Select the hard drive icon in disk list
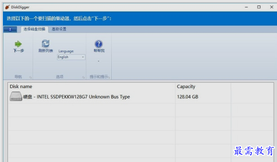 [16, 96]
